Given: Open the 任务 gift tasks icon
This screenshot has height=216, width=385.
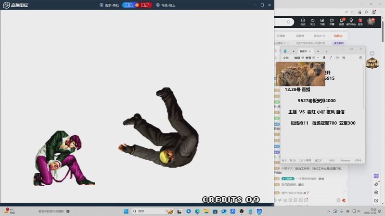Looking at the screenshot, I should (x=360, y=22).
